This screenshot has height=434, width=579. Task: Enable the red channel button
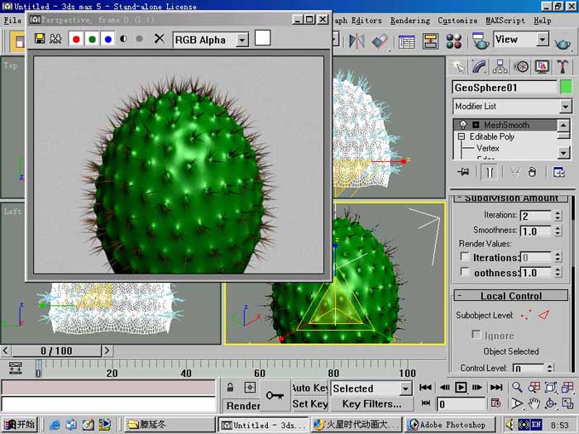pos(76,39)
